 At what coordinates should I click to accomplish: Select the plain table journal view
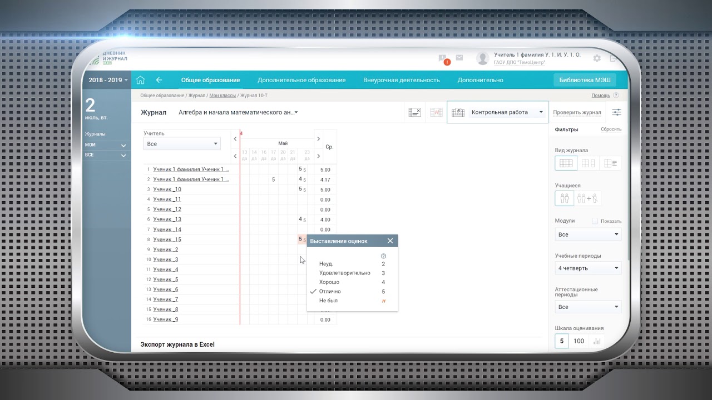coord(566,163)
